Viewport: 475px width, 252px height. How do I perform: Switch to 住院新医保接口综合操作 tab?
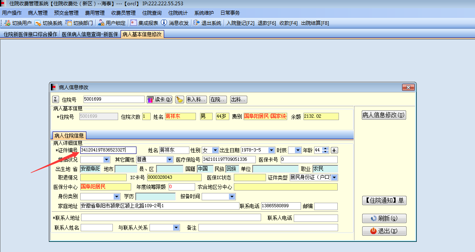pos(30,34)
